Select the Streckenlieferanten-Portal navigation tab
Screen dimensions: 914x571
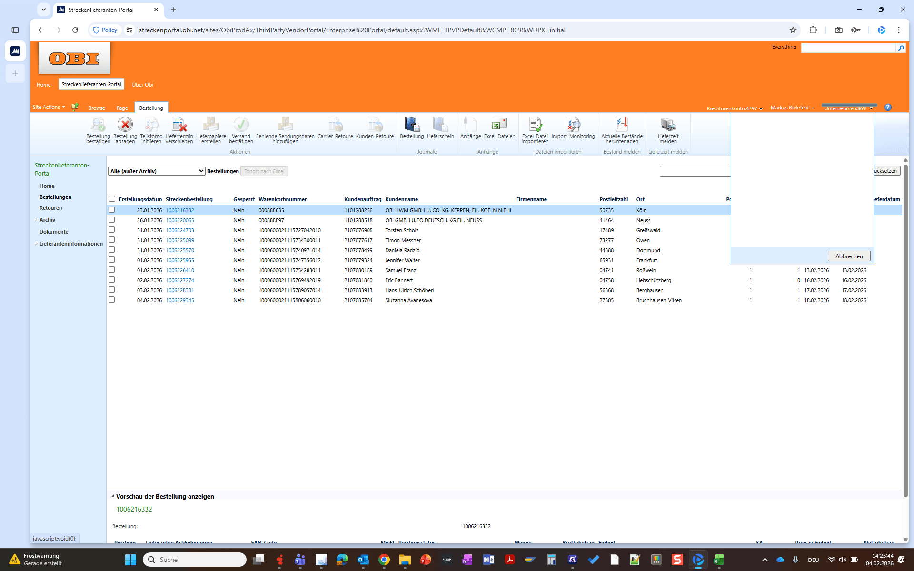[x=91, y=84]
